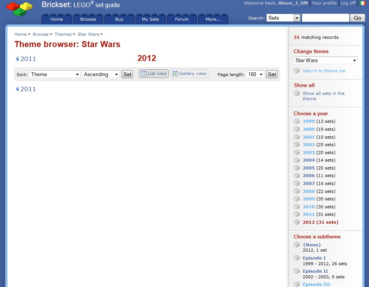The image size is (369, 287).
Task: Click the Themes breadcrumb link
Action: tap(63, 34)
